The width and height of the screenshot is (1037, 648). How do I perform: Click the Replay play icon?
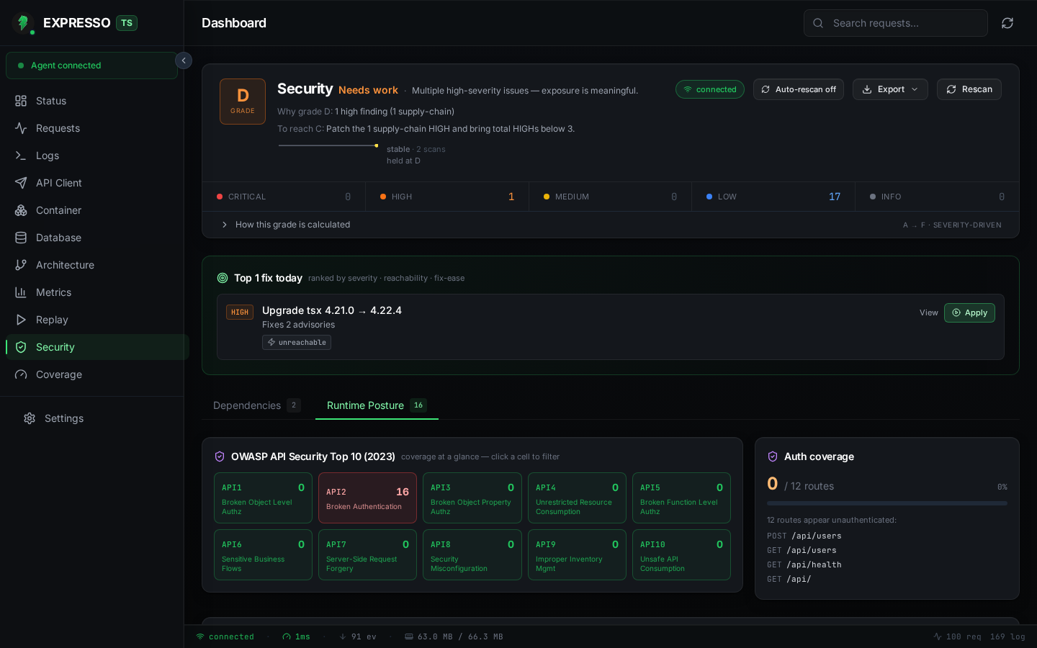(x=21, y=320)
